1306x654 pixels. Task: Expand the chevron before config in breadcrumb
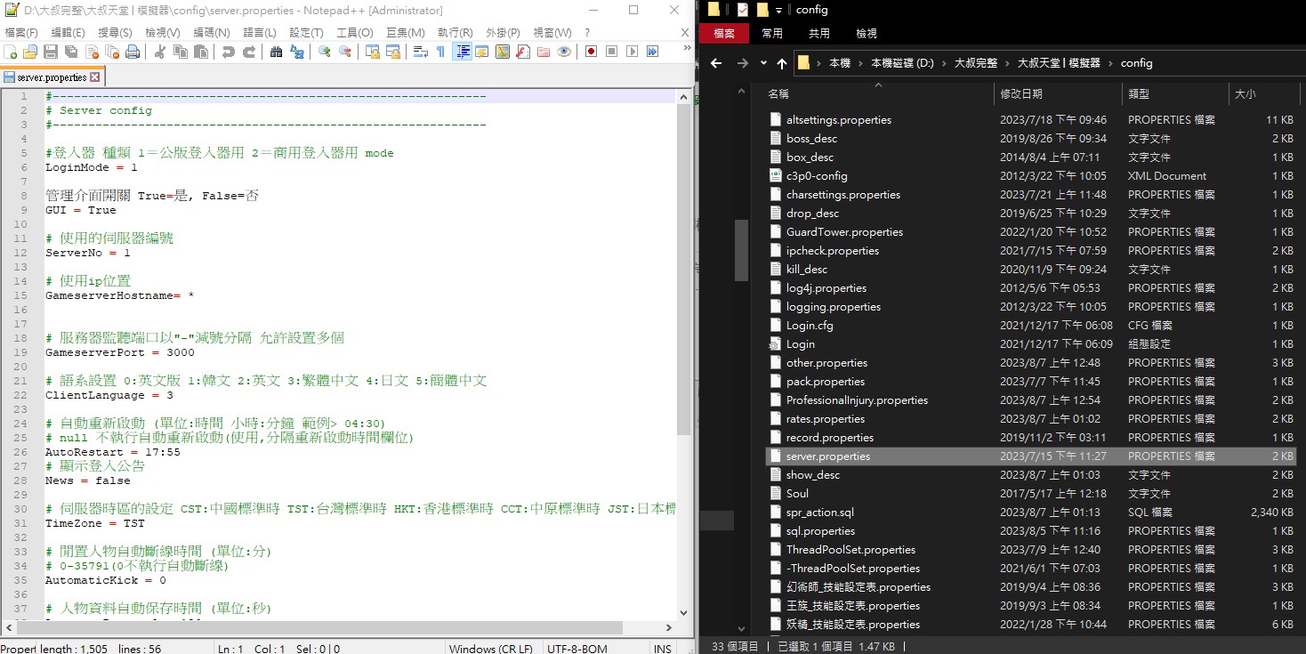(x=1110, y=63)
